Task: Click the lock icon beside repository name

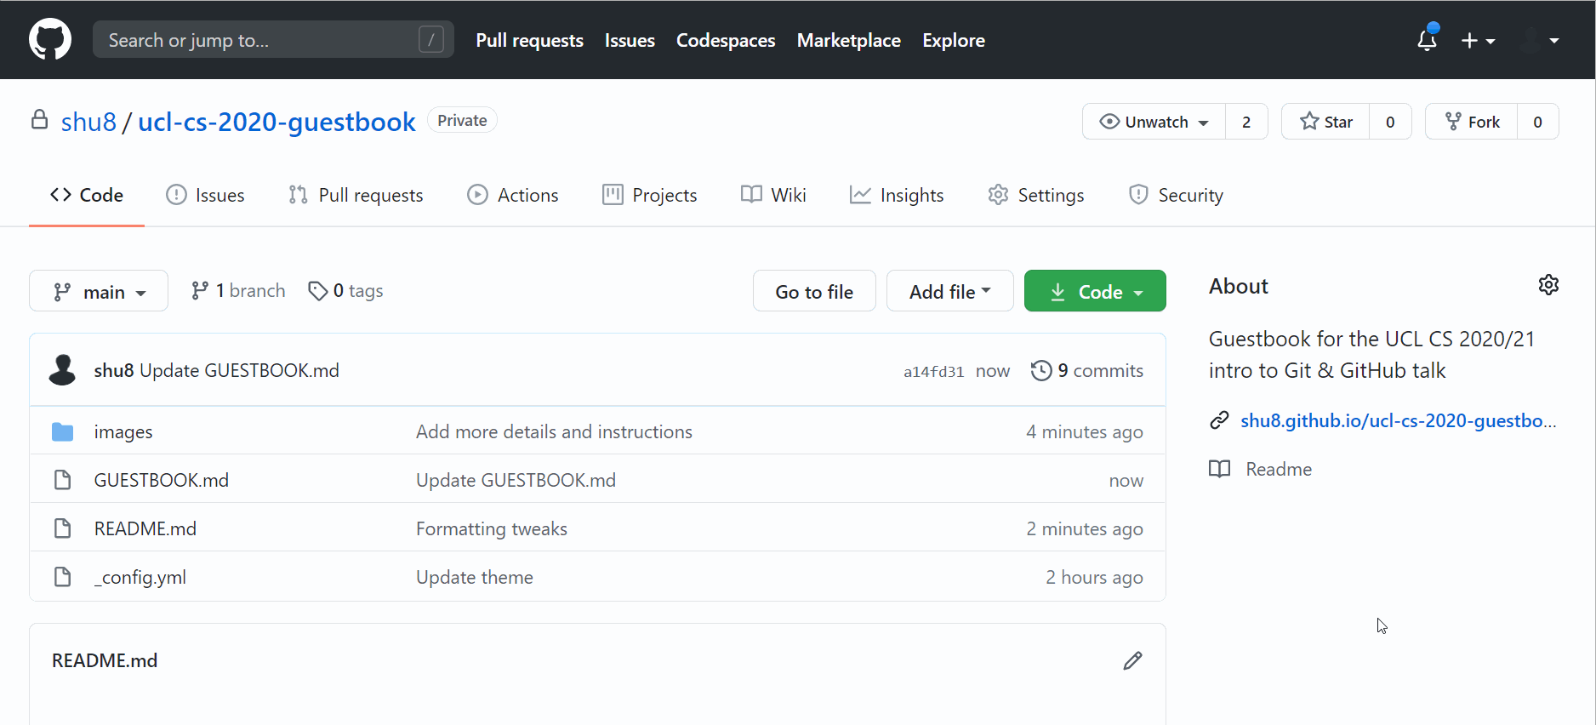Action: [x=39, y=119]
